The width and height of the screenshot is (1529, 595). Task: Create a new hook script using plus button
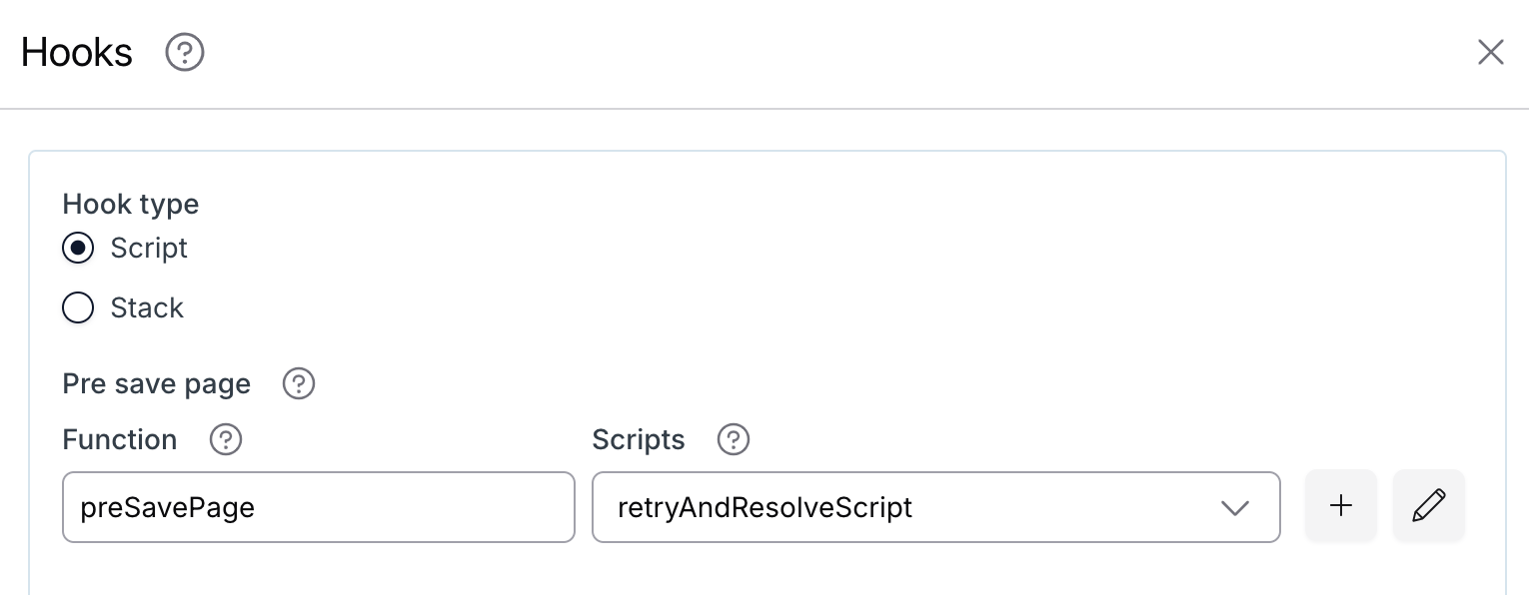(1340, 505)
